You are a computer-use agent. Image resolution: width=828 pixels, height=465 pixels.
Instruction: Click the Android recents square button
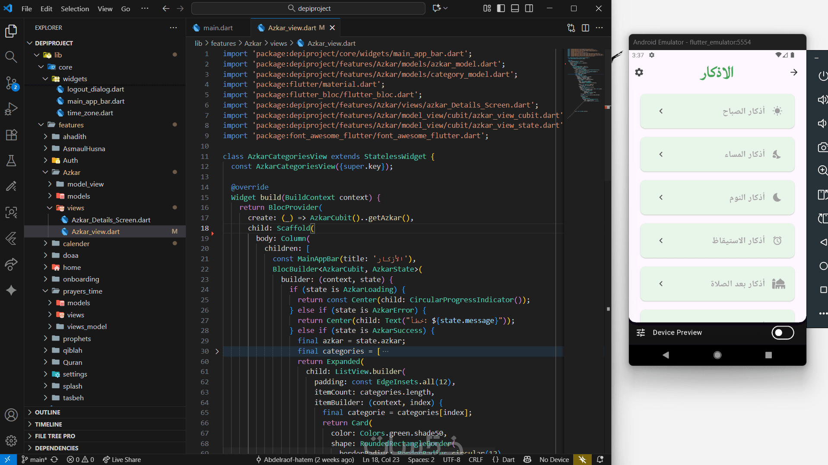point(768,355)
